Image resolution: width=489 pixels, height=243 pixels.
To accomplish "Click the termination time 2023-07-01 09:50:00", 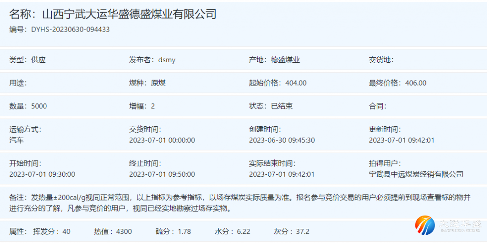I will coord(162,174).
